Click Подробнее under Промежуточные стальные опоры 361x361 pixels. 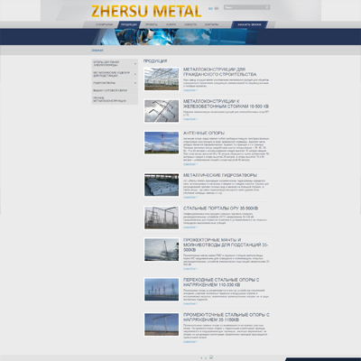point(190,342)
